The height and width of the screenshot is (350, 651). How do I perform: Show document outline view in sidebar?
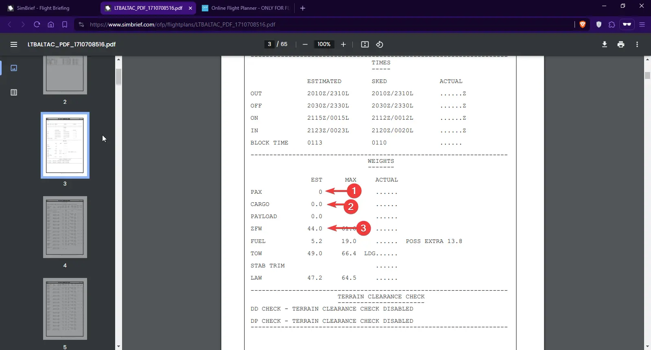click(14, 92)
